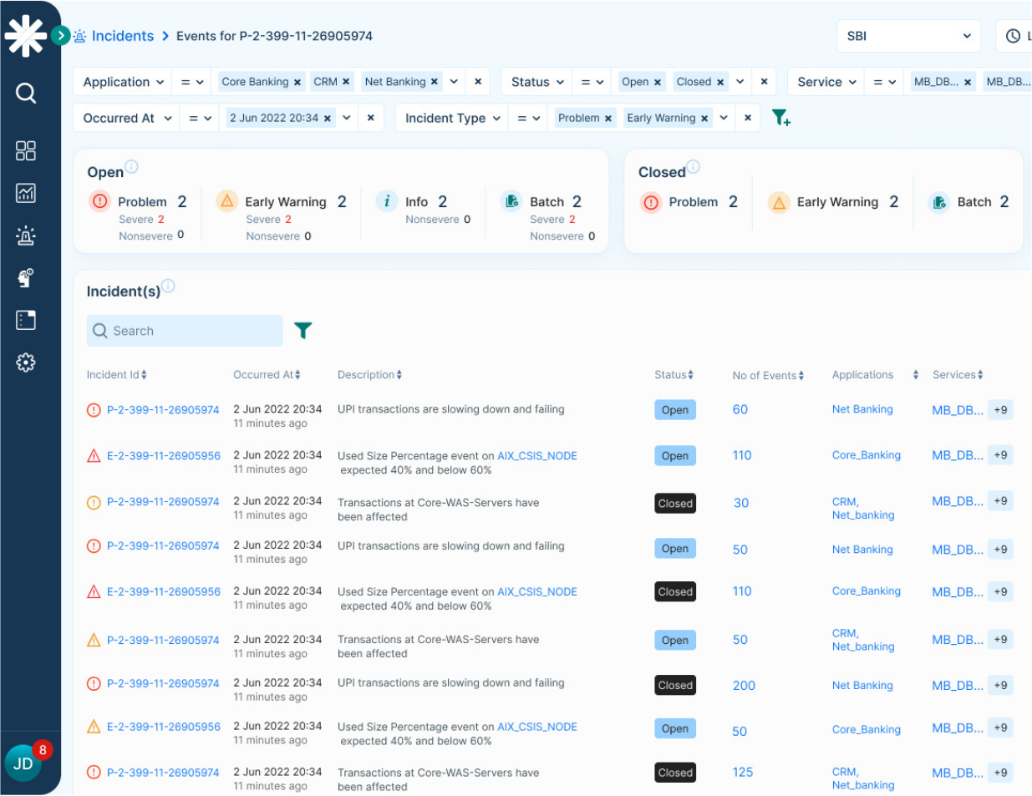This screenshot has width=1032, height=796.
Task: Open the SBI dropdown selector
Action: [908, 36]
